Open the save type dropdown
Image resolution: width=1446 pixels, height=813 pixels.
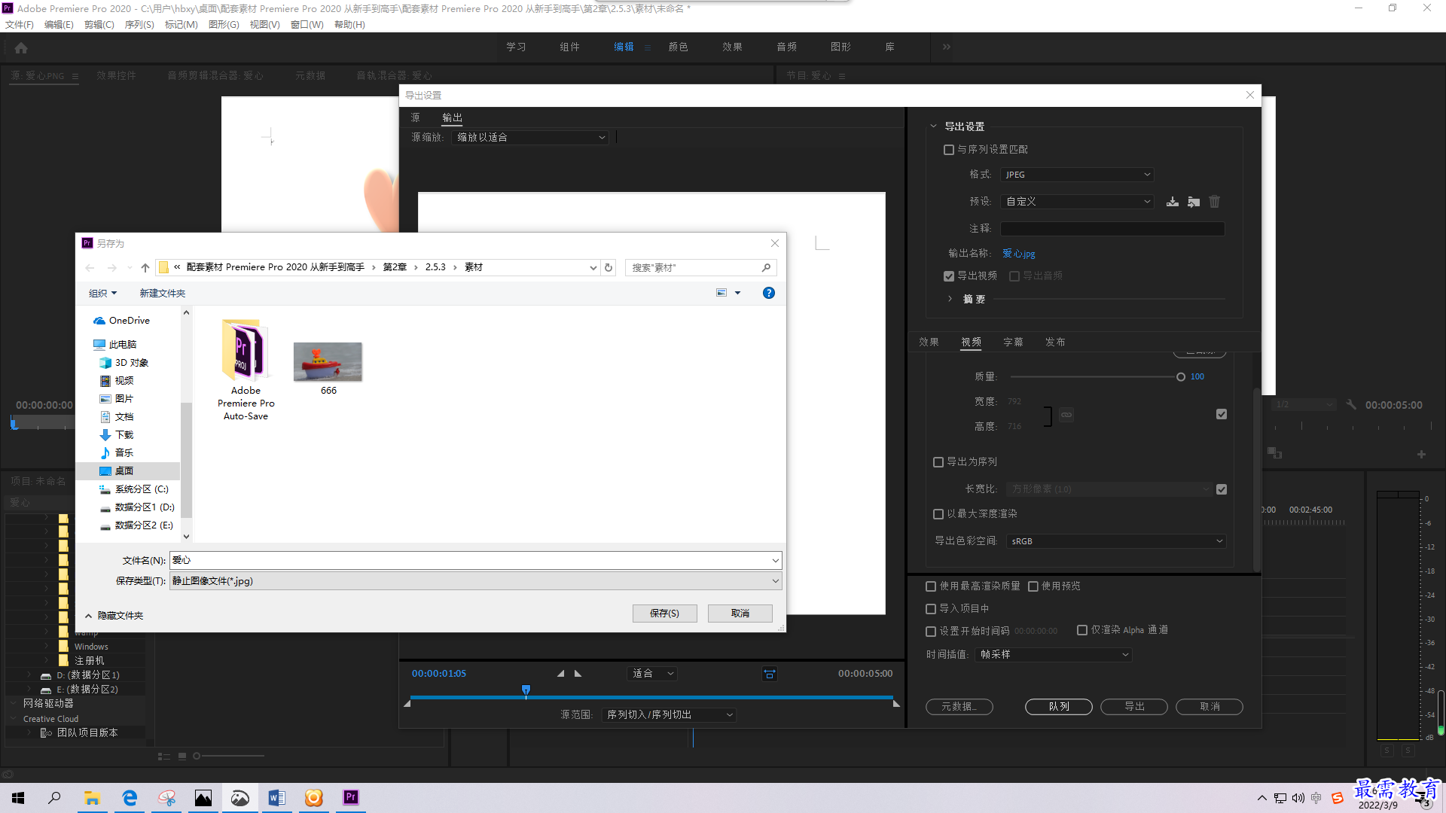(475, 581)
